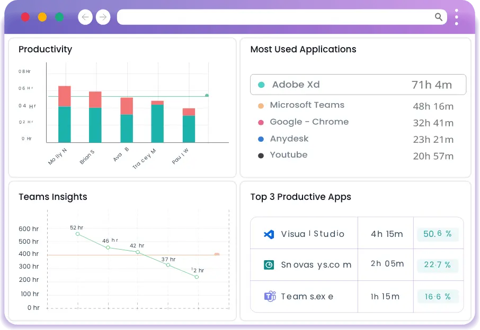Click the green window maximize dot
480x330 pixels.
point(59,17)
